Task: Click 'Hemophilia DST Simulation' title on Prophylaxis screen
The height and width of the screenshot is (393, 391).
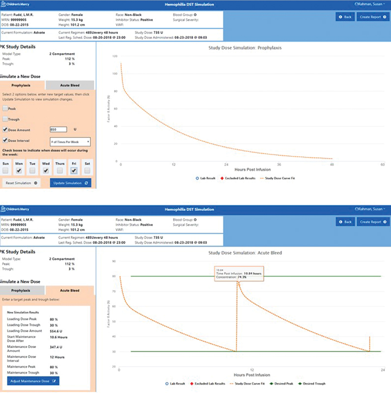Action: pos(189,4)
